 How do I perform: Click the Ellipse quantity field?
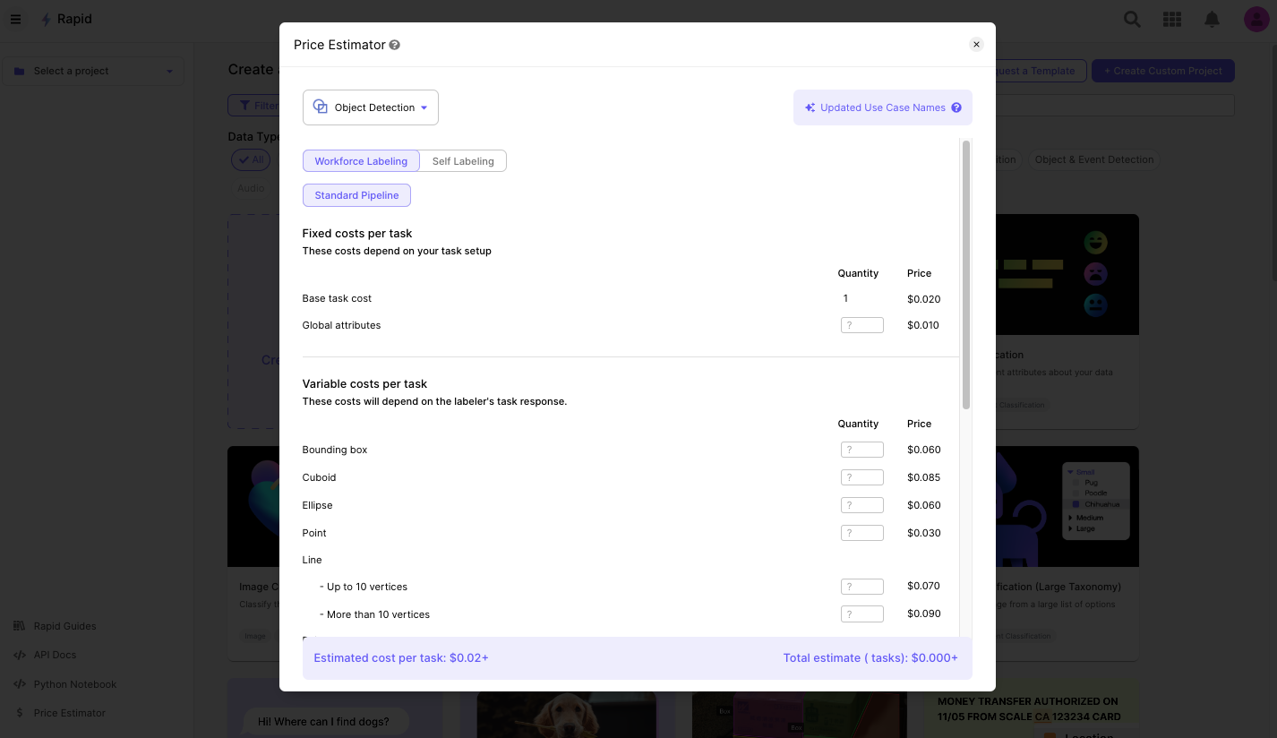[862, 505]
